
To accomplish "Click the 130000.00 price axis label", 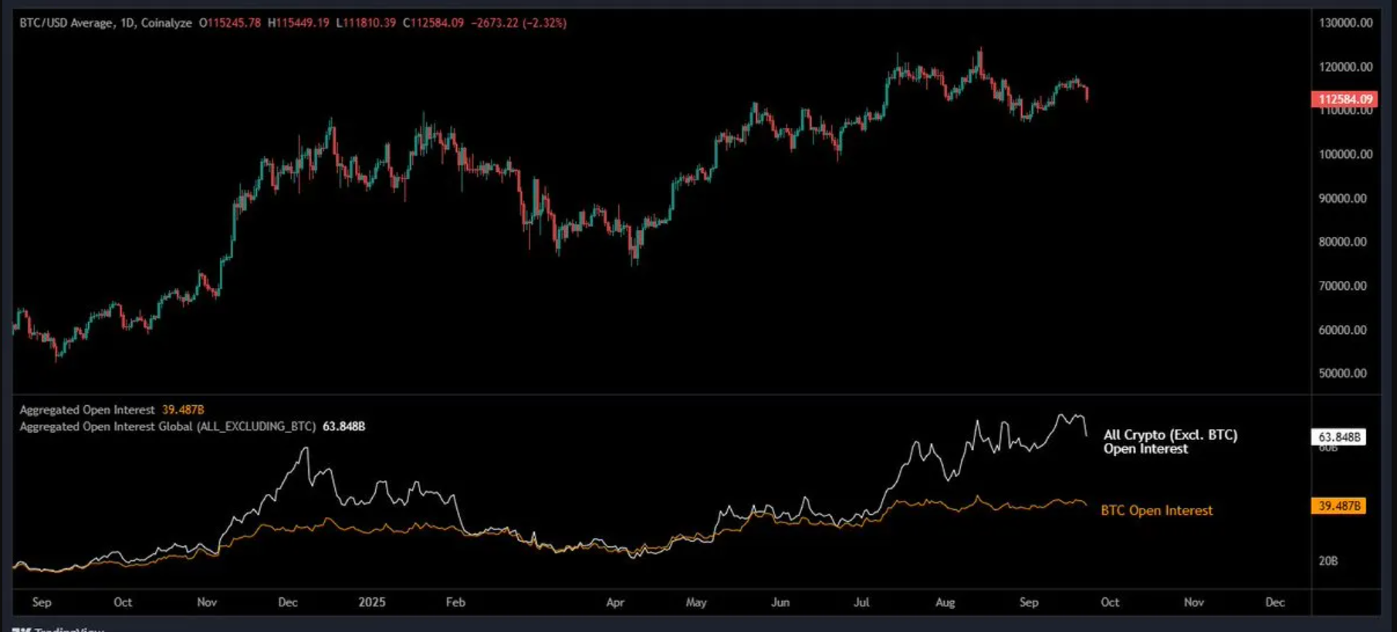I will tap(1345, 23).
